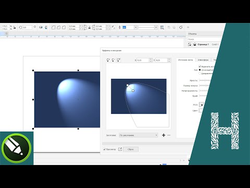The height and width of the screenshot is (188, 250).
Task: Click the Сброс reset button
Action: [131, 149]
